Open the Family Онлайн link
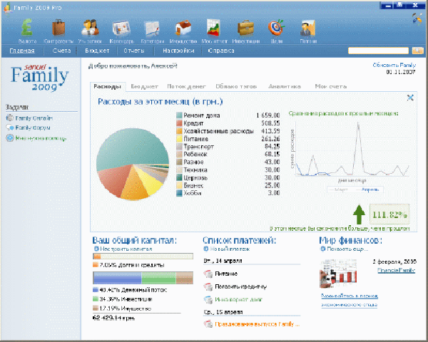 pos(34,118)
